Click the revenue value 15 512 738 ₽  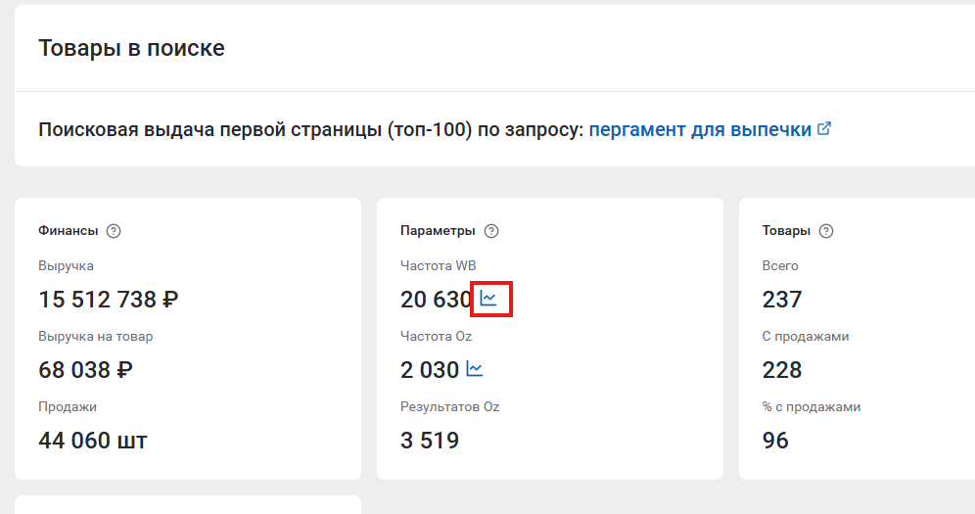pos(109,300)
